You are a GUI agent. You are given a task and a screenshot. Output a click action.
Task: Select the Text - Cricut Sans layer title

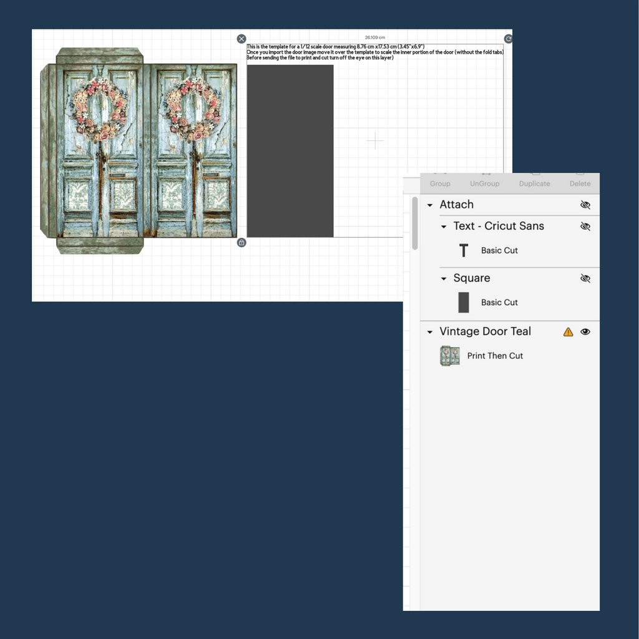point(499,226)
